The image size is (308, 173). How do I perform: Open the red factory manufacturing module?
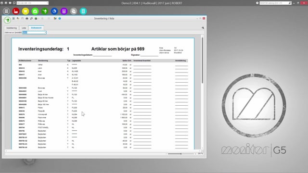click(x=16, y=11)
